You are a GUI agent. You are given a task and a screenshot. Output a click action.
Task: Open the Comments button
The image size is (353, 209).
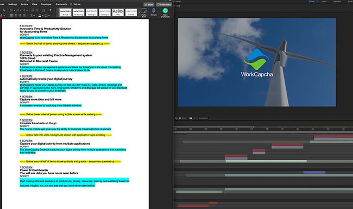[x=164, y=4]
